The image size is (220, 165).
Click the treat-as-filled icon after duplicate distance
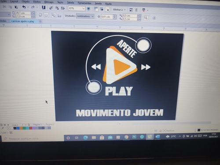(x=146, y=18)
